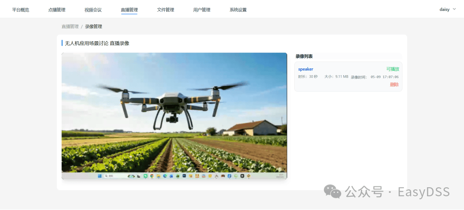
Task: Click the File Explorer folder icon in the taskbar
Action: click(159, 176)
